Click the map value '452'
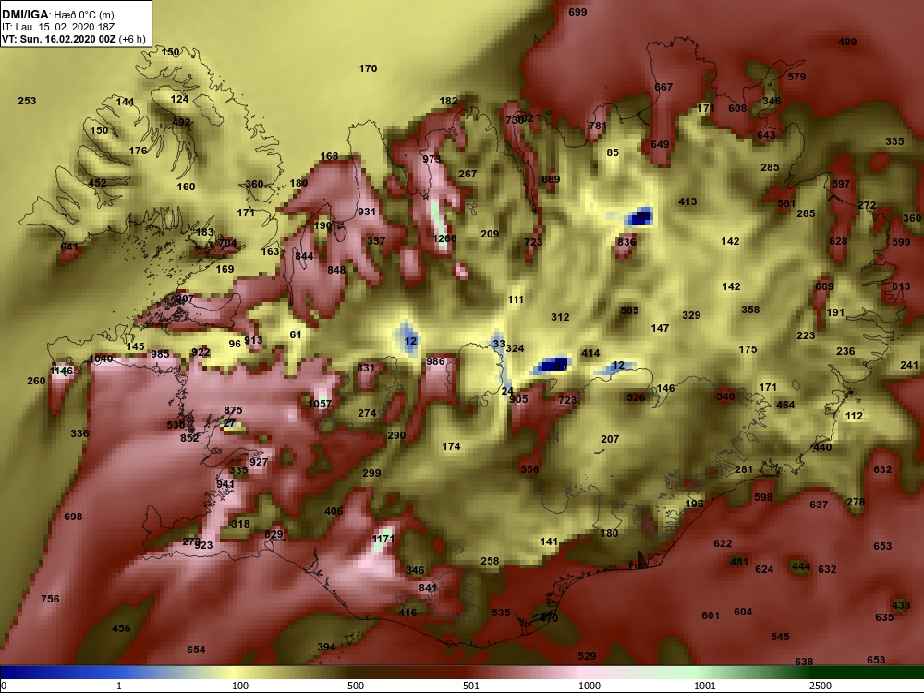 (x=97, y=183)
